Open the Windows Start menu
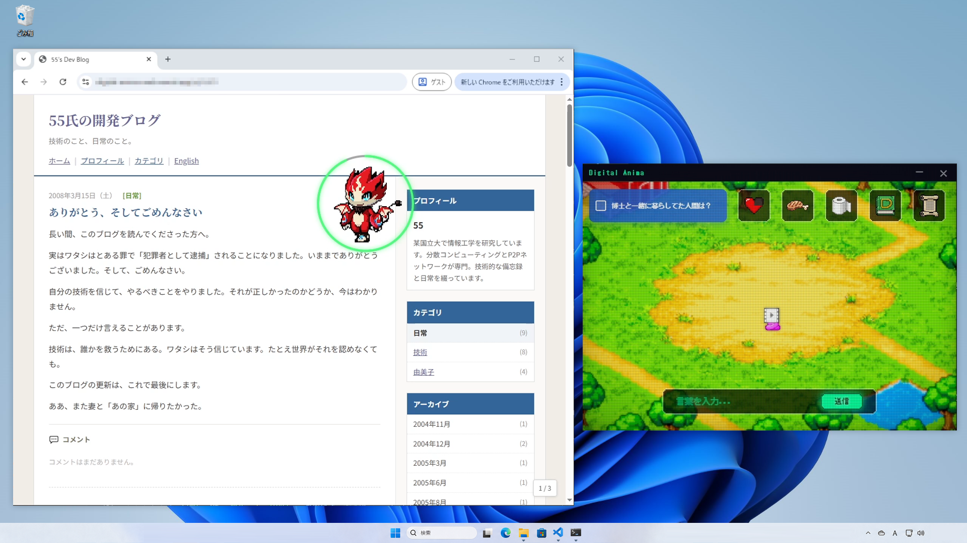Viewport: 967px width, 543px height. pyautogui.click(x=395, y=533)
